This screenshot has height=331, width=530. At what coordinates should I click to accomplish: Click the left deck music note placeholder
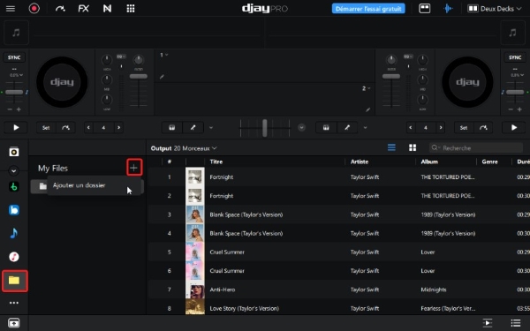16,33
